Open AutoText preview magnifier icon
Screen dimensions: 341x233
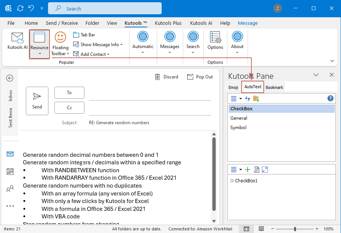pos(256,169)
